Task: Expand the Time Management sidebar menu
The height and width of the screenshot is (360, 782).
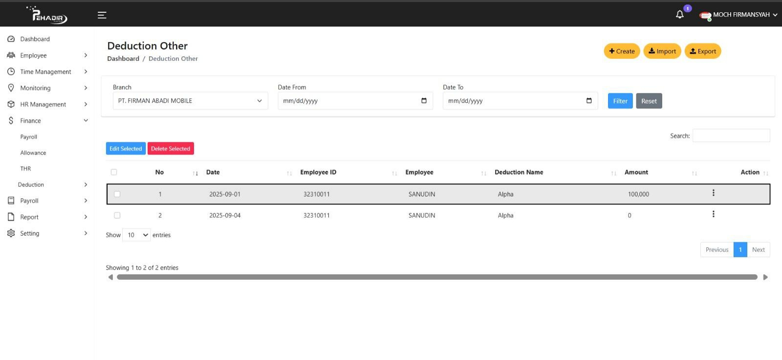Action: pyautogui.click(x=46, y=72)
